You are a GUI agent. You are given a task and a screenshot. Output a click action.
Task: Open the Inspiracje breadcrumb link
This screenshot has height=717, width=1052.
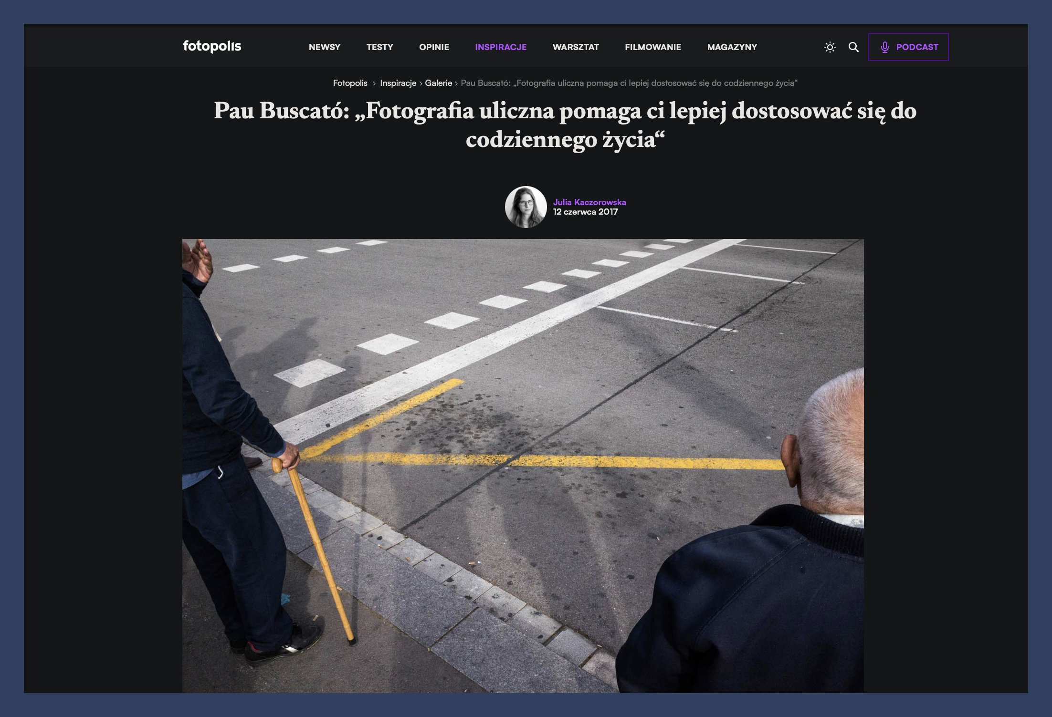point(398,83)
